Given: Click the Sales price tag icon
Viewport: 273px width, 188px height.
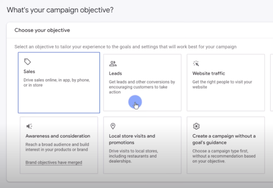Looking at the screenshot, I should coord(27,61).
